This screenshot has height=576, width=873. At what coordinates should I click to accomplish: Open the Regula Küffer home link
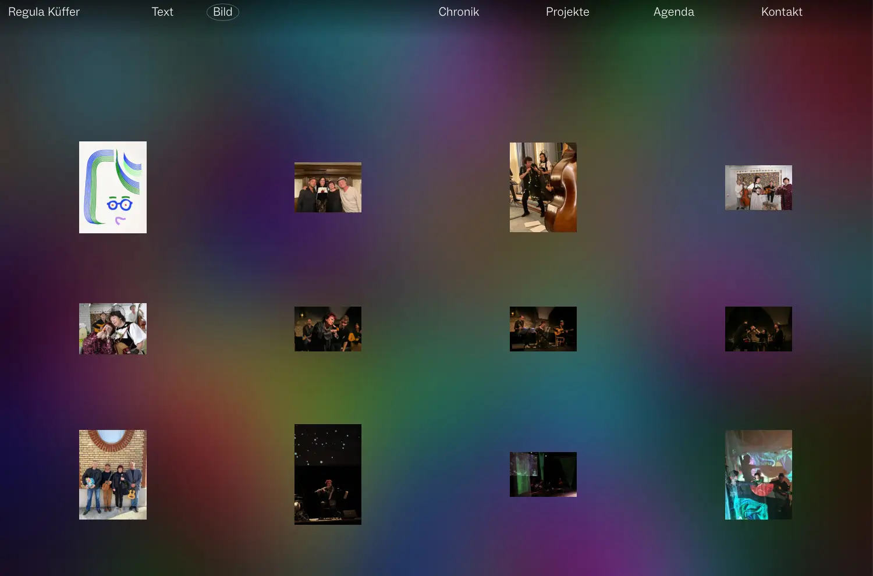[x=44, y=12]
